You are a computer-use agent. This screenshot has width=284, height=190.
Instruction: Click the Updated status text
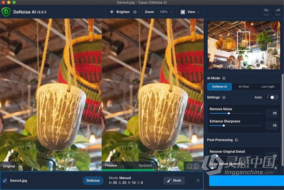[145, 166]
